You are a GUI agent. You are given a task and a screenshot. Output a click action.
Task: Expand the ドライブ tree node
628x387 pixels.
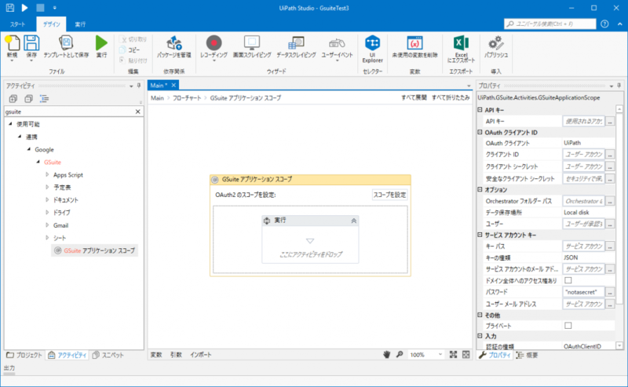click(47, 212)
